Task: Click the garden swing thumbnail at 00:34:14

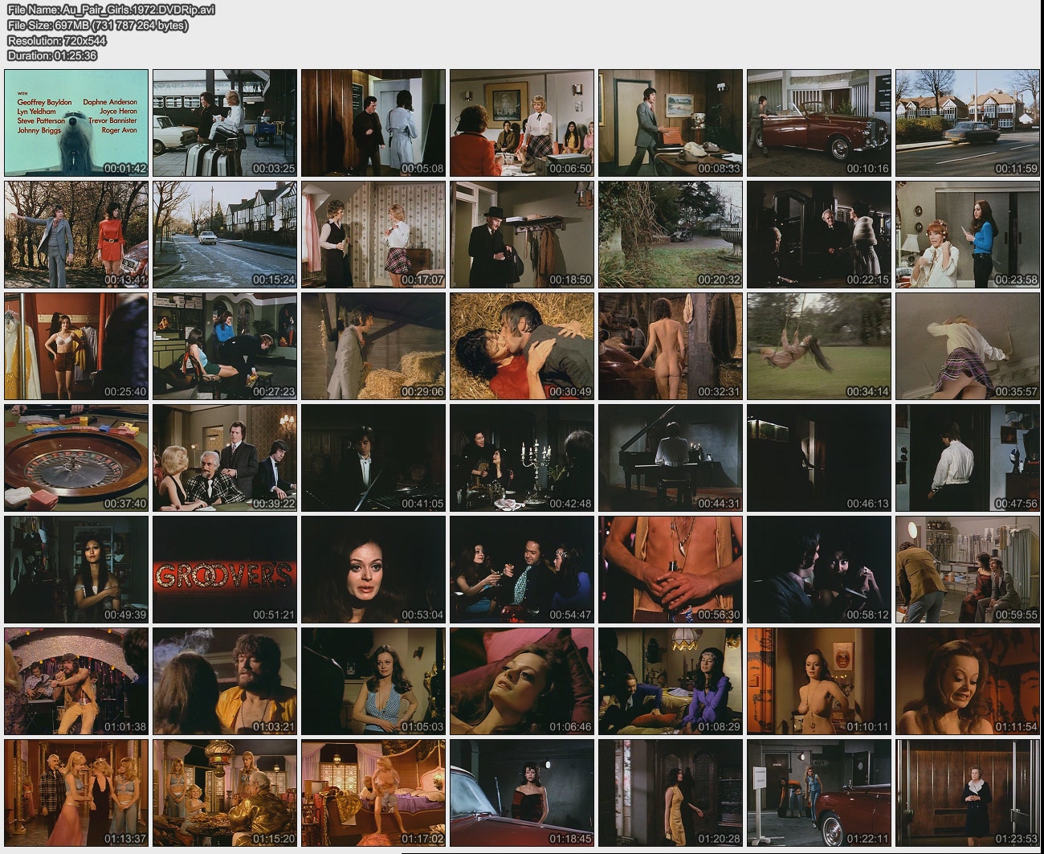Action: (x=818, y=346)
